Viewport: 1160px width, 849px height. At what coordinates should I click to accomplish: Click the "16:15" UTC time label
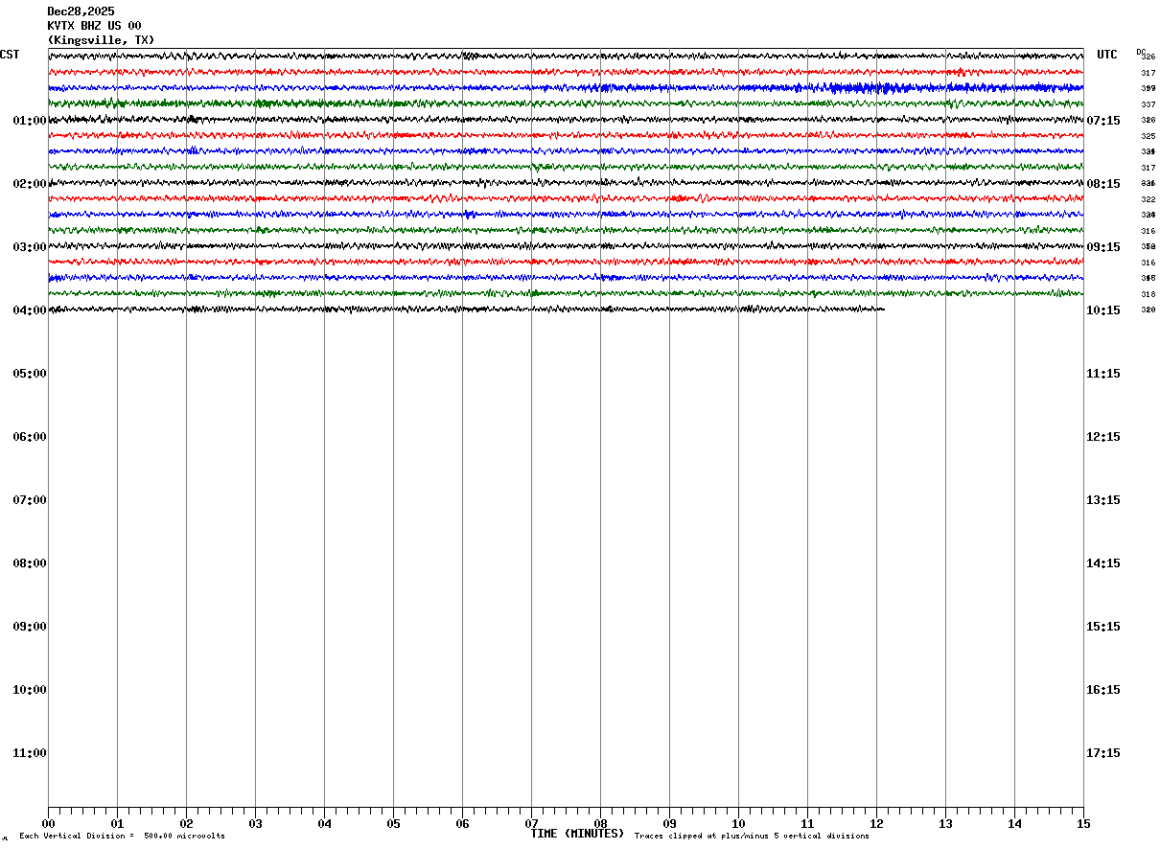1103,690
